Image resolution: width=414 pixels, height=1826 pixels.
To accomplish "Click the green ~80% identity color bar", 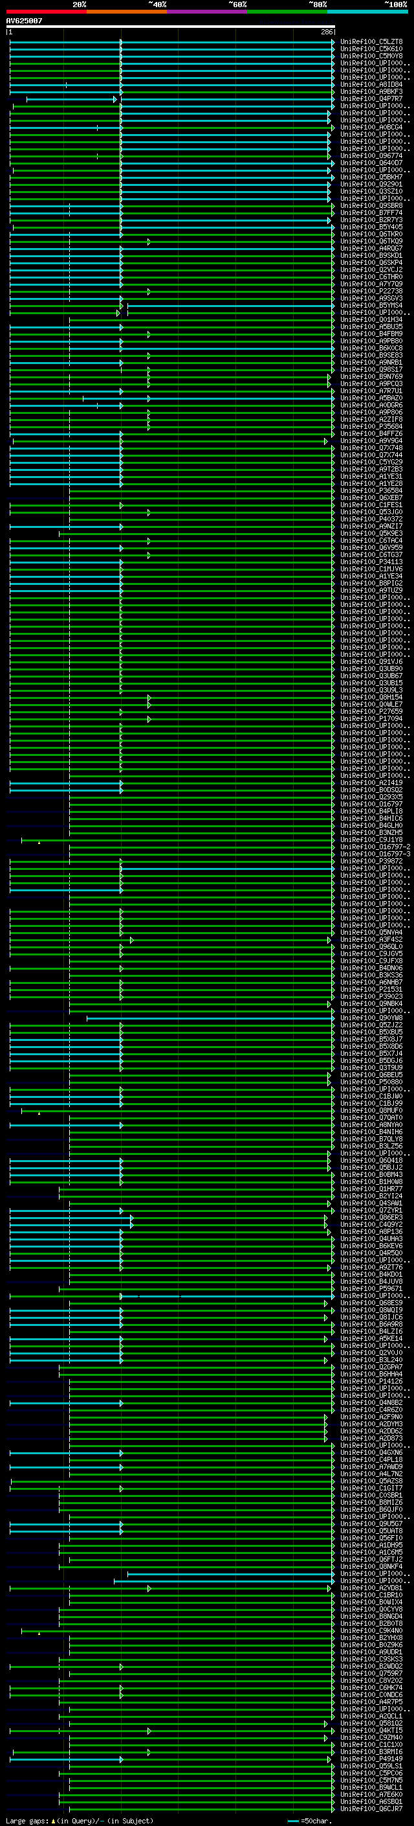I will point(287,12).
